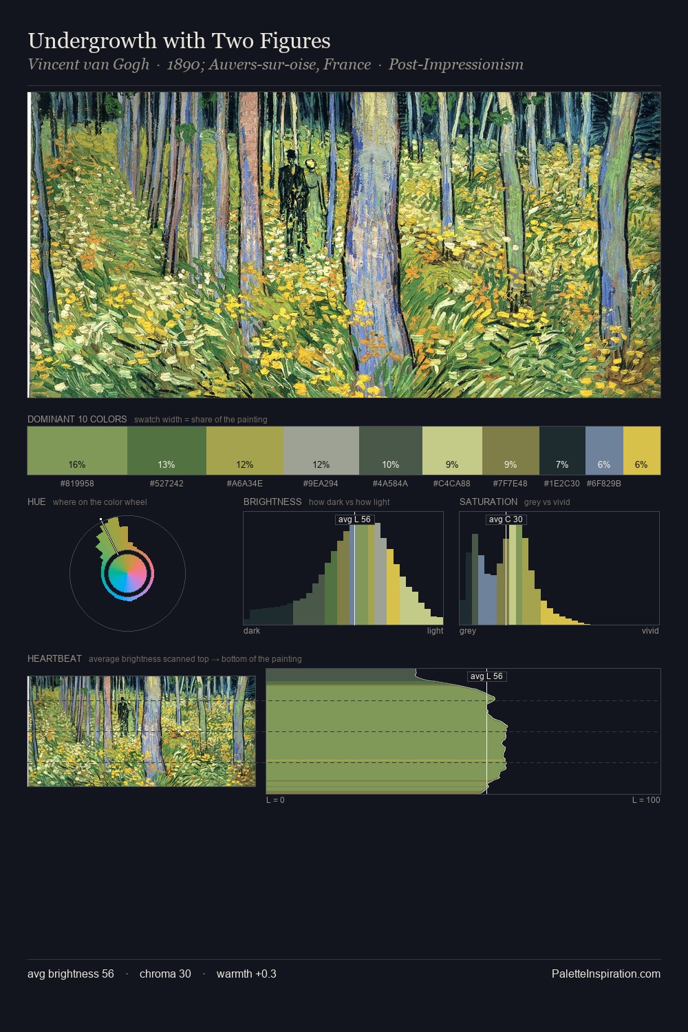688x1032 pixels.
Task: Select the dark green 13% swatch
Action: (166, 451)
